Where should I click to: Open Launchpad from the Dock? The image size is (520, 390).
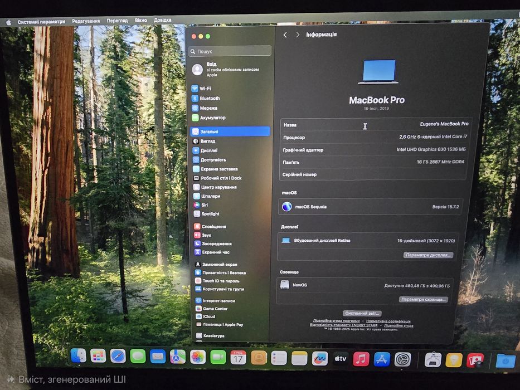point(98,356)
